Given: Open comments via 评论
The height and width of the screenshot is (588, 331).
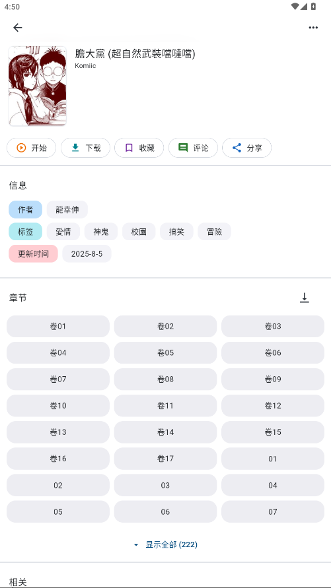Looking at the screenshot, I should (194, 148).
